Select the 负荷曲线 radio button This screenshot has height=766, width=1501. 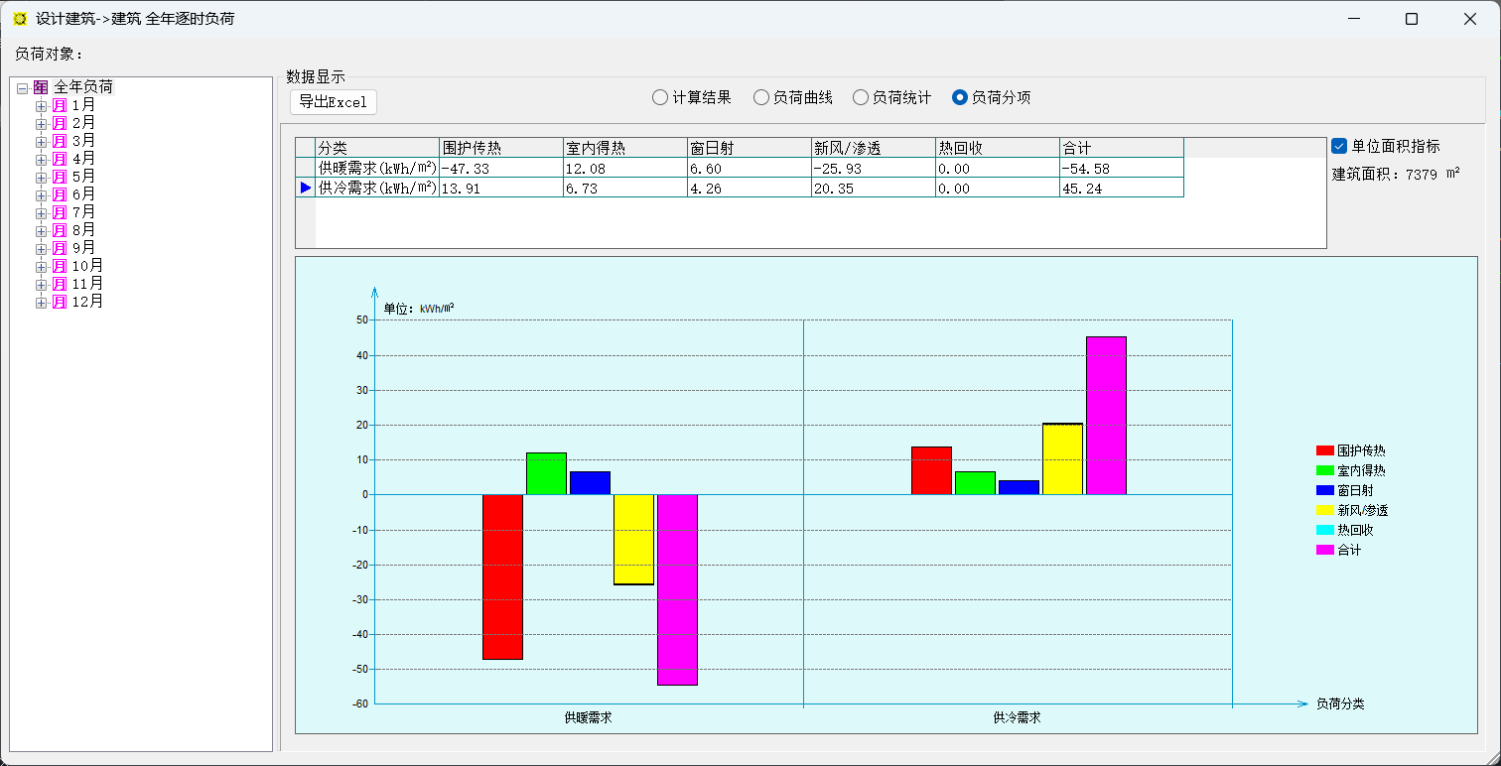pyautogui.click(x=761, y=97)
